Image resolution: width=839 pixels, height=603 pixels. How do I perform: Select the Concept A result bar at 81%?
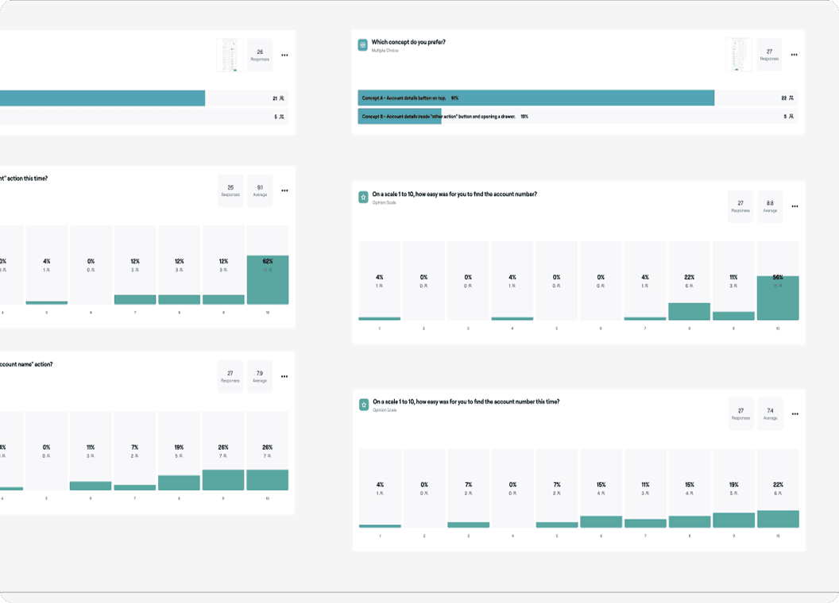(x=578, y=98)
